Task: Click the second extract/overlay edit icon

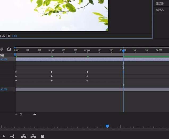Action: [33, 136]
